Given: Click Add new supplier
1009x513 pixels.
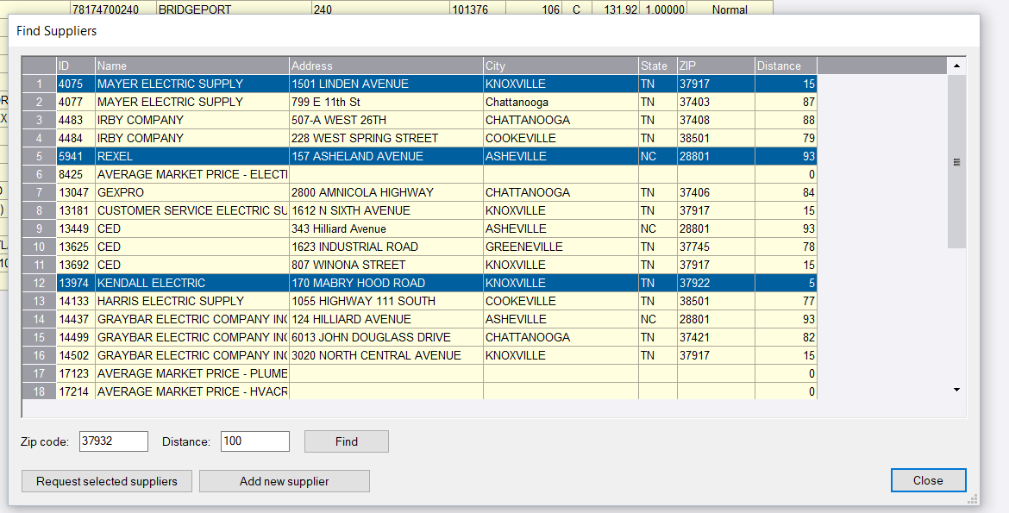Looking at the screenshot, I should click(x=284, y=480).
